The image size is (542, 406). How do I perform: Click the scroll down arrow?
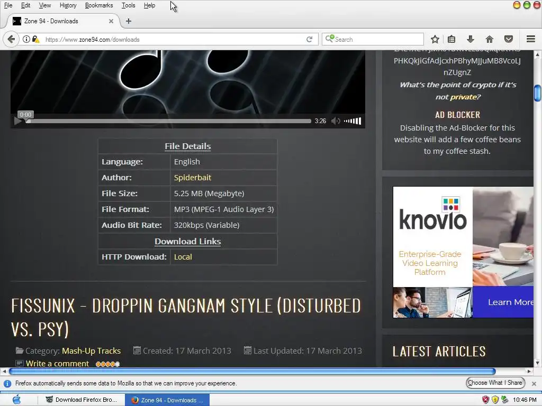point(538,363)
